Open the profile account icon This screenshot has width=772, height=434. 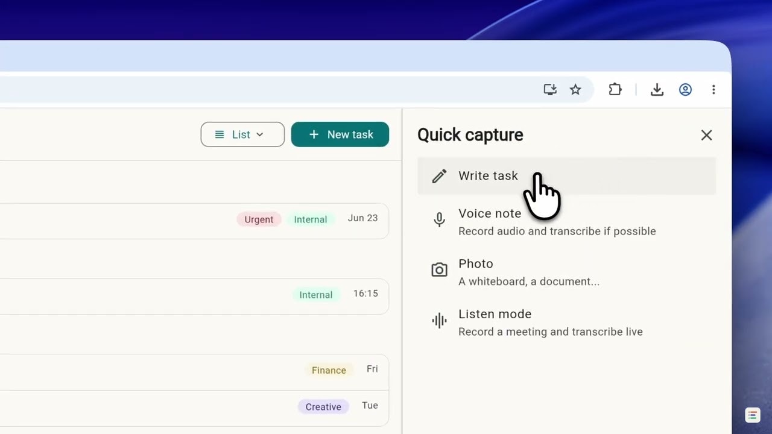point(685,90)
